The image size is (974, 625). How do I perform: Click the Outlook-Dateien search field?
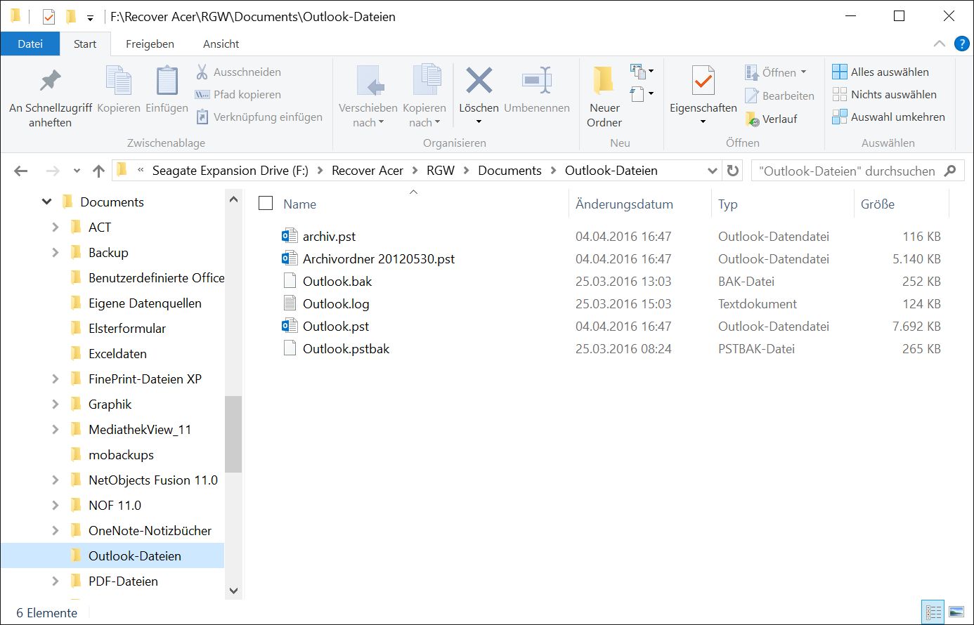(x=847, y=171)
